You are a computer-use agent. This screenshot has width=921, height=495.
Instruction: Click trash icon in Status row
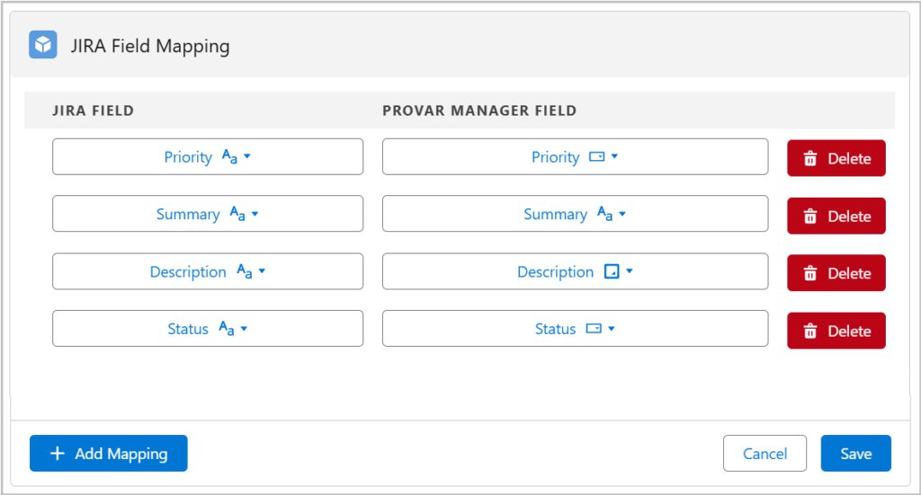point(810,331)
